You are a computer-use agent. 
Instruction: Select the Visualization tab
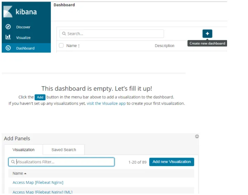23,150
